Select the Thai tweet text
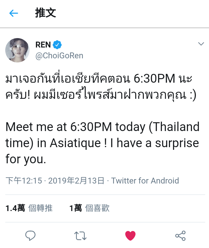 tap(101, 87)
